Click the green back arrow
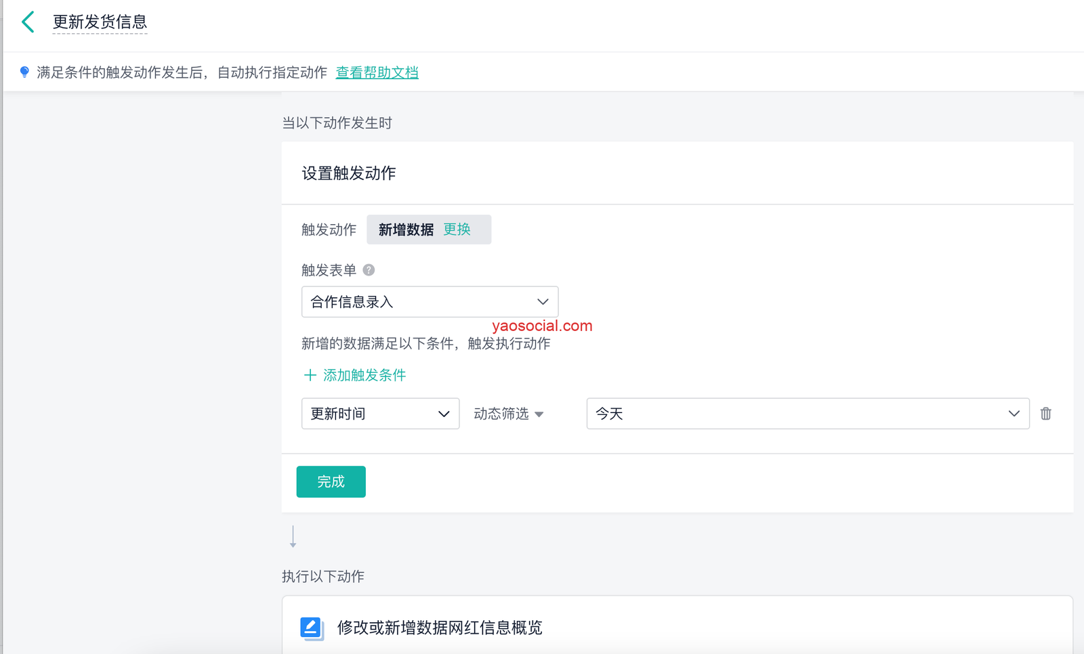The height and width of the screenshot is (654, 1084). (28, 22)
